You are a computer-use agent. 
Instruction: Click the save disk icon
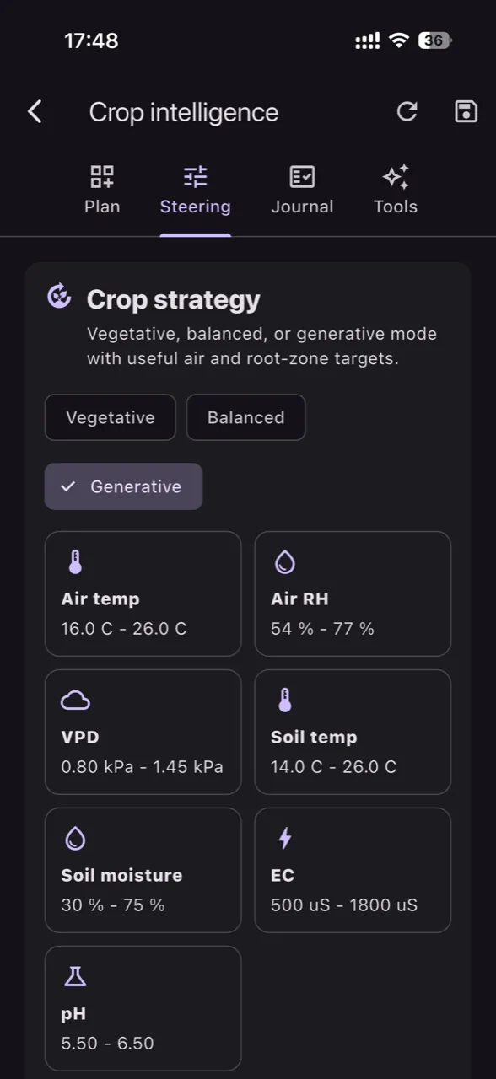(x=466, y=111)
